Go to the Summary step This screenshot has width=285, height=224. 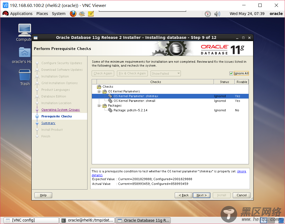(48, 123)
